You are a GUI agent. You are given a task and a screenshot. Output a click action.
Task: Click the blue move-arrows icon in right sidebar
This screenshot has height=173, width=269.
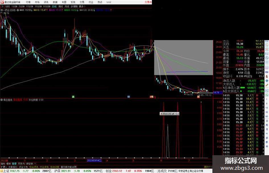[x=267, y=80]
